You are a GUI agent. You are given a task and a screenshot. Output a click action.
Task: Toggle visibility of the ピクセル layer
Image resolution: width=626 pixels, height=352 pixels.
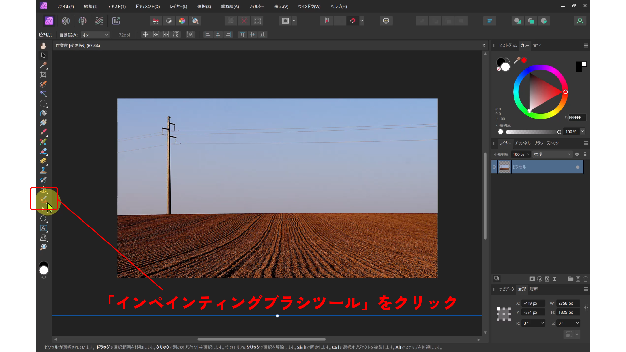pos(578,167)
